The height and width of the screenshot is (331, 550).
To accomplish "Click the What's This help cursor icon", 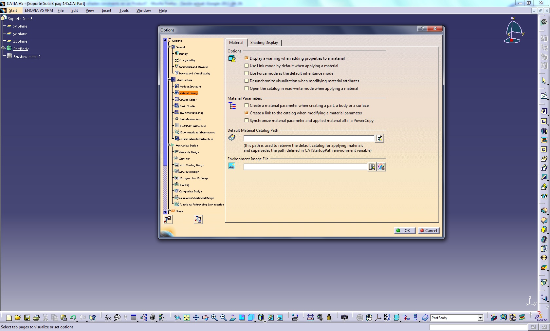I will click(x=93, y=318).
